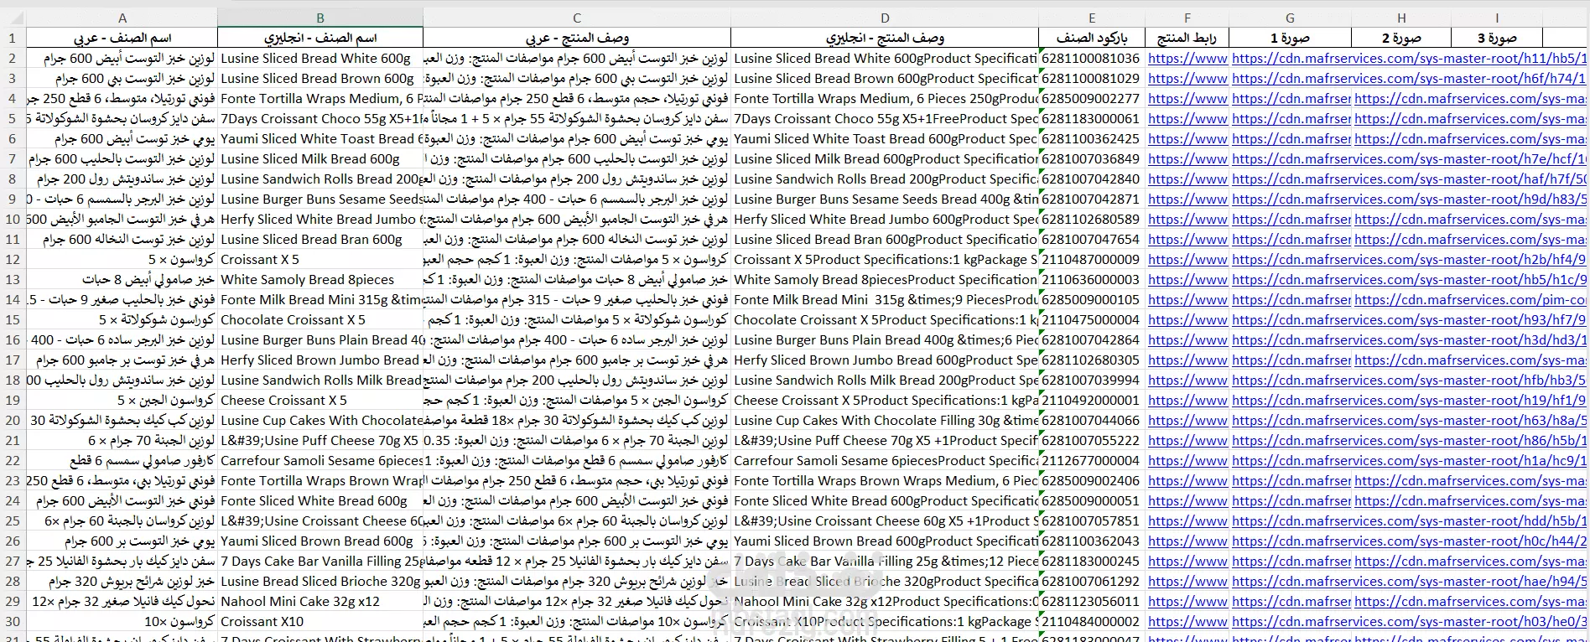This screenshot has width=1590, height=642.
Task: Click cell 'Lusine Bread Sliced Brioche 320g' in column B
Action: (x=320, y=581)
